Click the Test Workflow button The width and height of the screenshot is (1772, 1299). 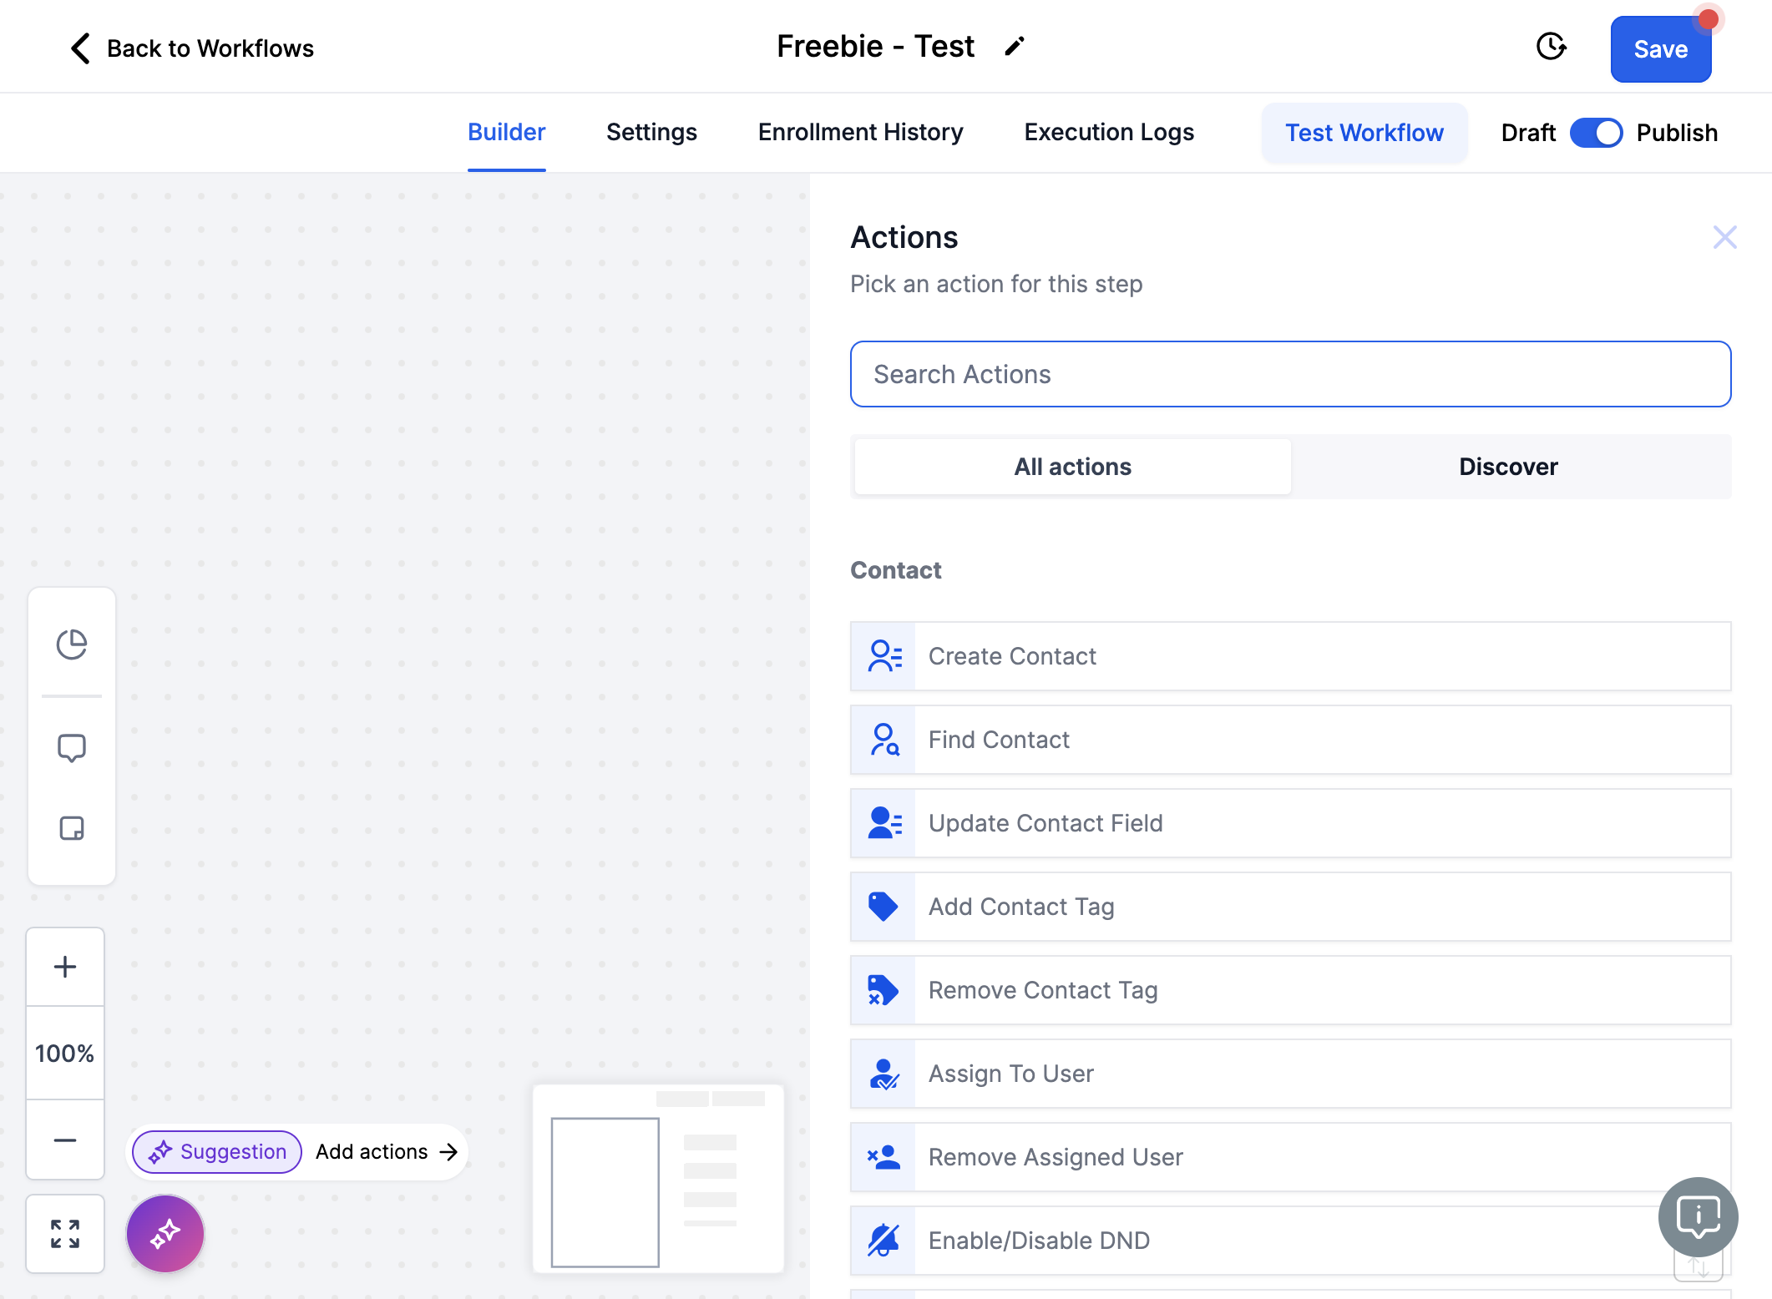[1364, 133]
